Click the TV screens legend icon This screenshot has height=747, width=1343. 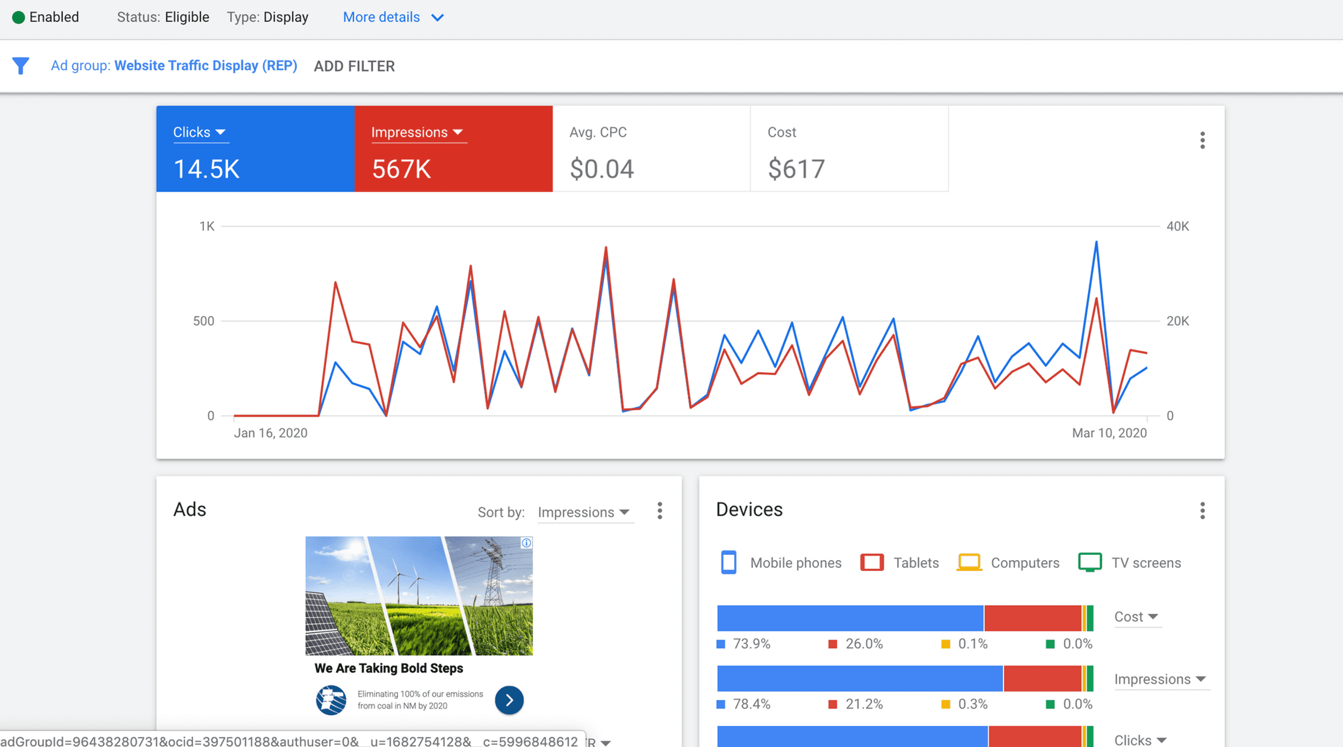click(1089, 562)
